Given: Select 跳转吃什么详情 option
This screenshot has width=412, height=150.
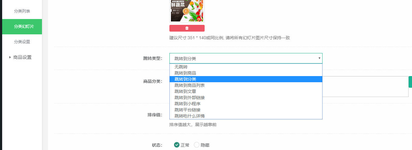Looking at the screenshot, I should coord(190,116).
